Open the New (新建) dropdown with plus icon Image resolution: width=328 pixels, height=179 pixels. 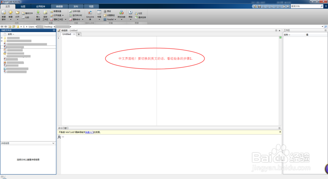(x=10, y=15)
